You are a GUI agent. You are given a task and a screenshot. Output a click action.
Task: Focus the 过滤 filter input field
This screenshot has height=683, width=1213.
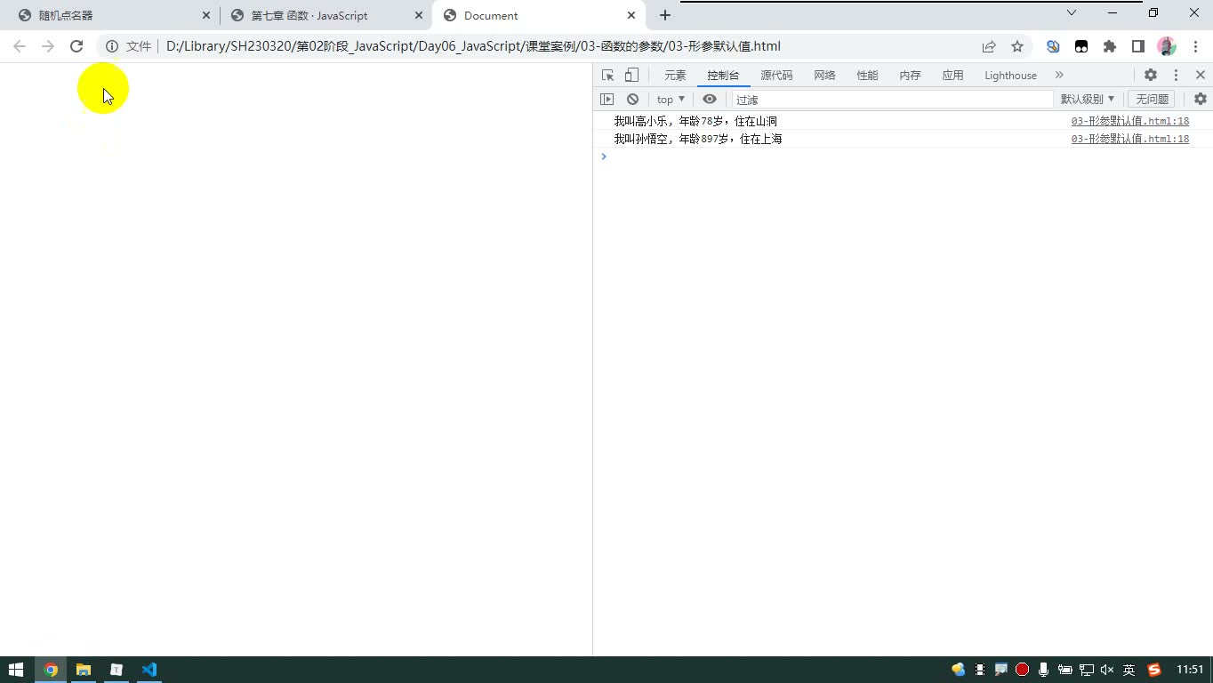pyautogui.click(x=892, y=100)
